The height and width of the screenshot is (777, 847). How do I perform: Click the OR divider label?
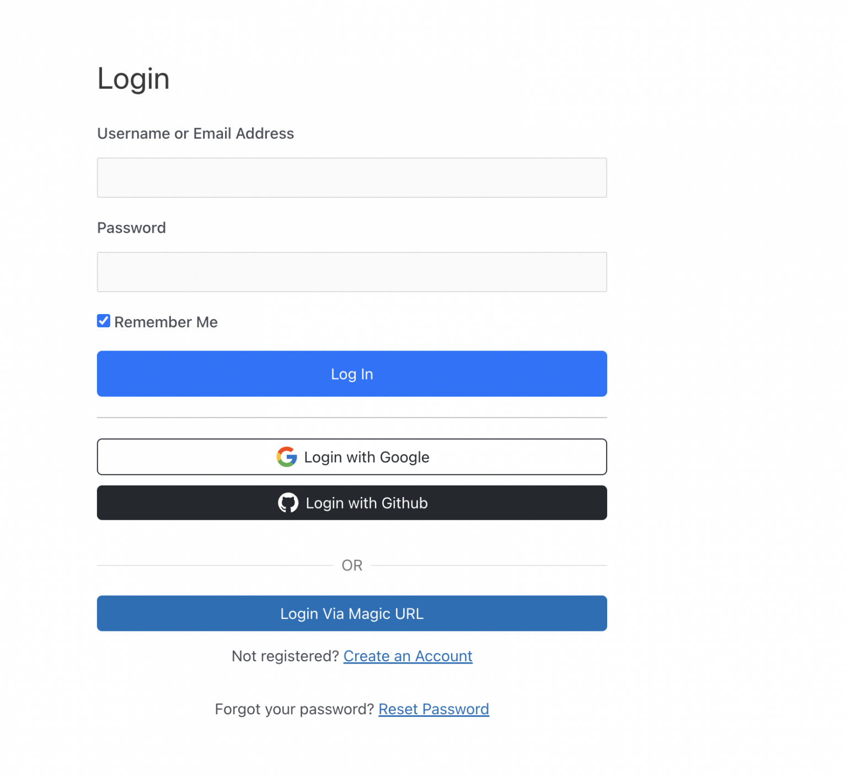tap(352, 565)
